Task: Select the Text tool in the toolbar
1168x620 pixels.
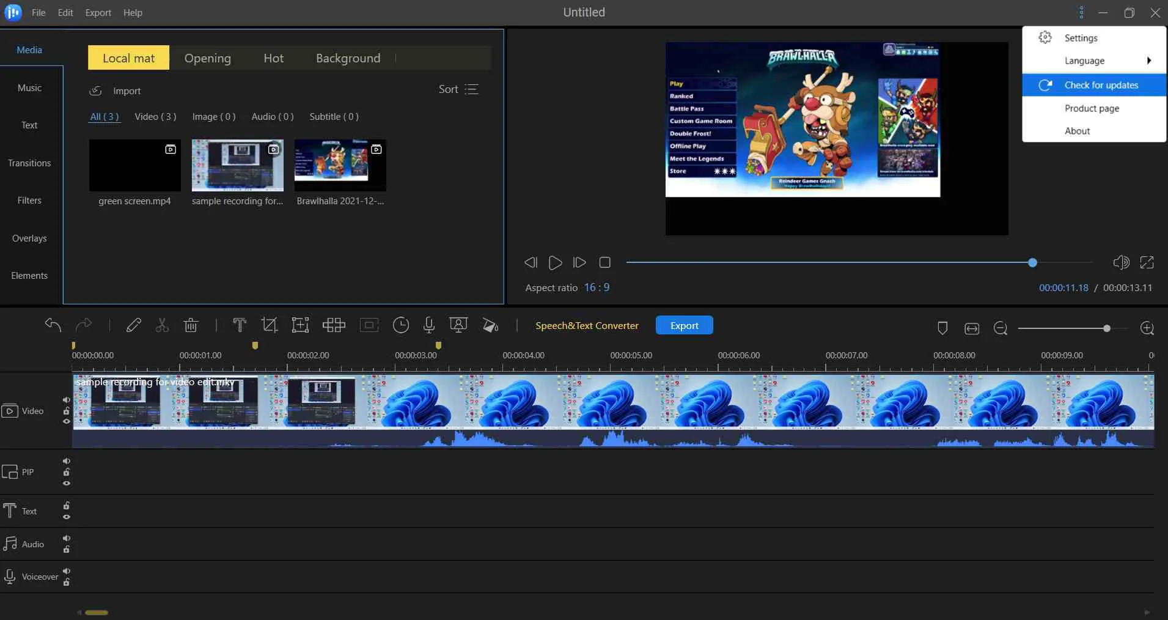Action: click(239, 325)
